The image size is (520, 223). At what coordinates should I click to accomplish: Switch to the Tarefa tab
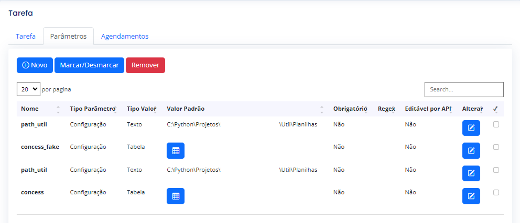26,37
